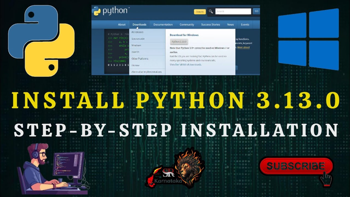Viewport: 350px width, 197px height.
Task: Open the News menu
Action: [x=231, y=25]
